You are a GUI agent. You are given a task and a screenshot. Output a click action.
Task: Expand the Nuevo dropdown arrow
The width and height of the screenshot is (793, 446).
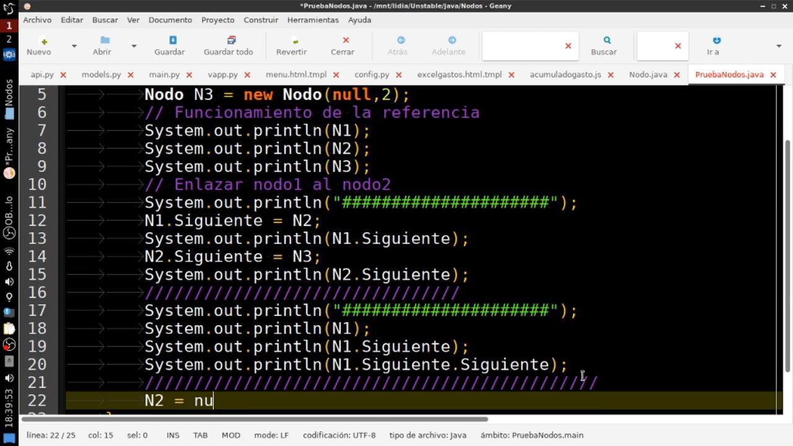pyautogui.click(x=74, y=46)
